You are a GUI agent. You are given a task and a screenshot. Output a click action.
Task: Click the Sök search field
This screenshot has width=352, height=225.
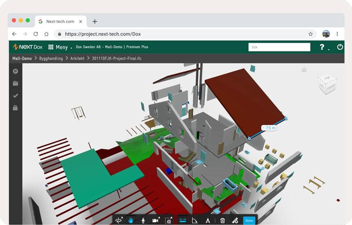click(x=279, y=47)
